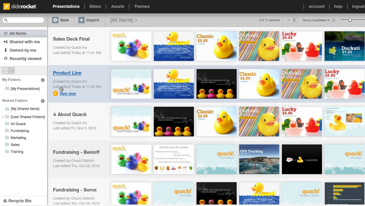Screen dimensions: 365x206
Task: Click the New view link
Action: 68,94
